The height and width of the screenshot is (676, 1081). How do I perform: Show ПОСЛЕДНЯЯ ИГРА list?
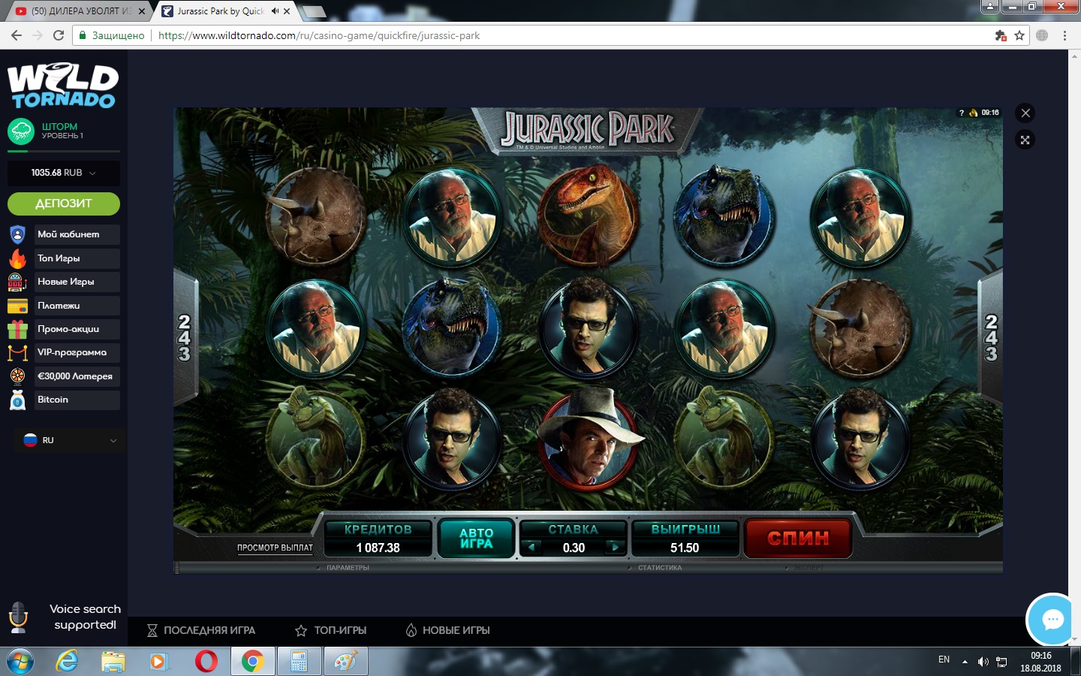point(201,630)
